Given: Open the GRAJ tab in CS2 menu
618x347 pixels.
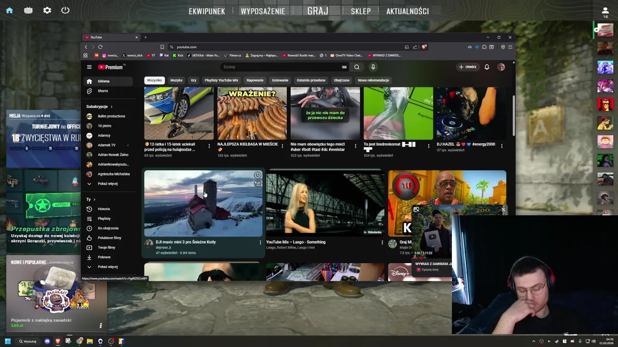Looking at the screenshot, I should pos(318,11).
